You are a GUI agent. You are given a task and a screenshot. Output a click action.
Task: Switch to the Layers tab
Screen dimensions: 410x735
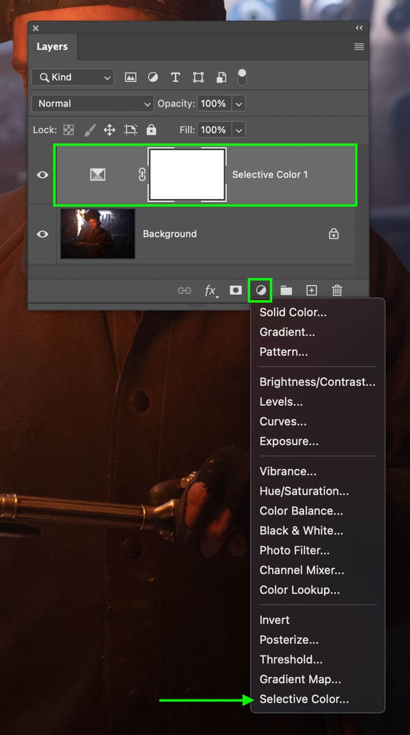[x=52, y=47]
